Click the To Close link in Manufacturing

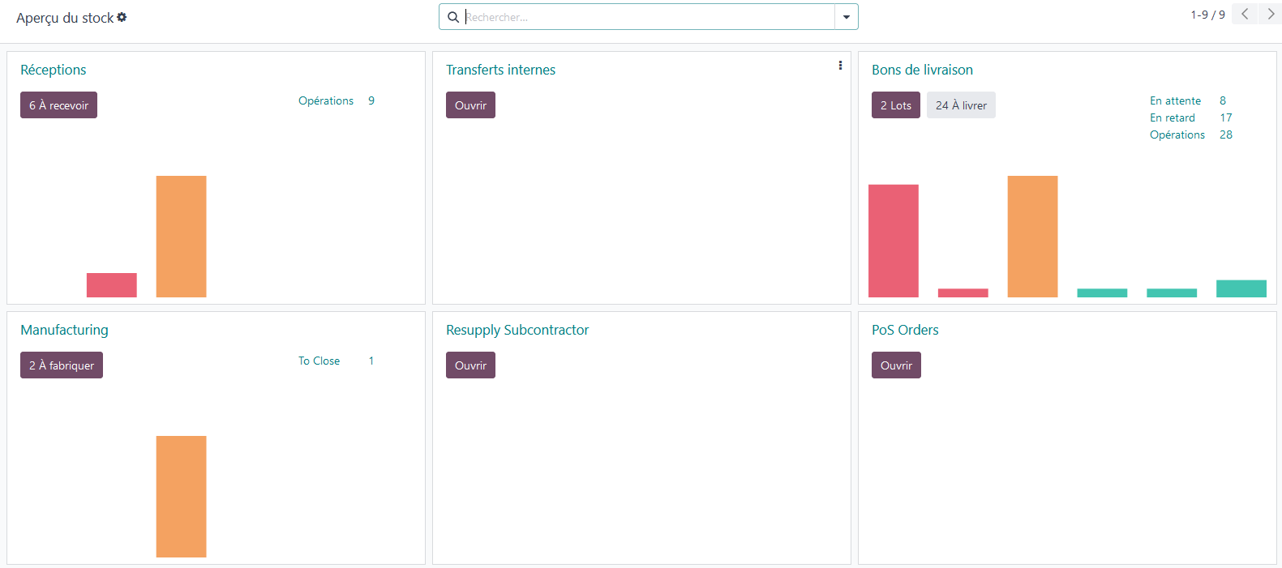(x=319, y=361)
